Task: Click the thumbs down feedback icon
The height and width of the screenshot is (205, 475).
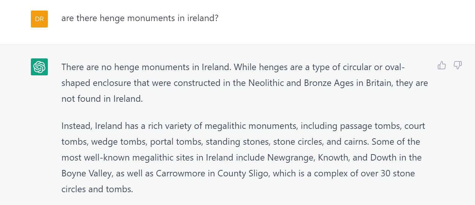Action: click(458, 66)
